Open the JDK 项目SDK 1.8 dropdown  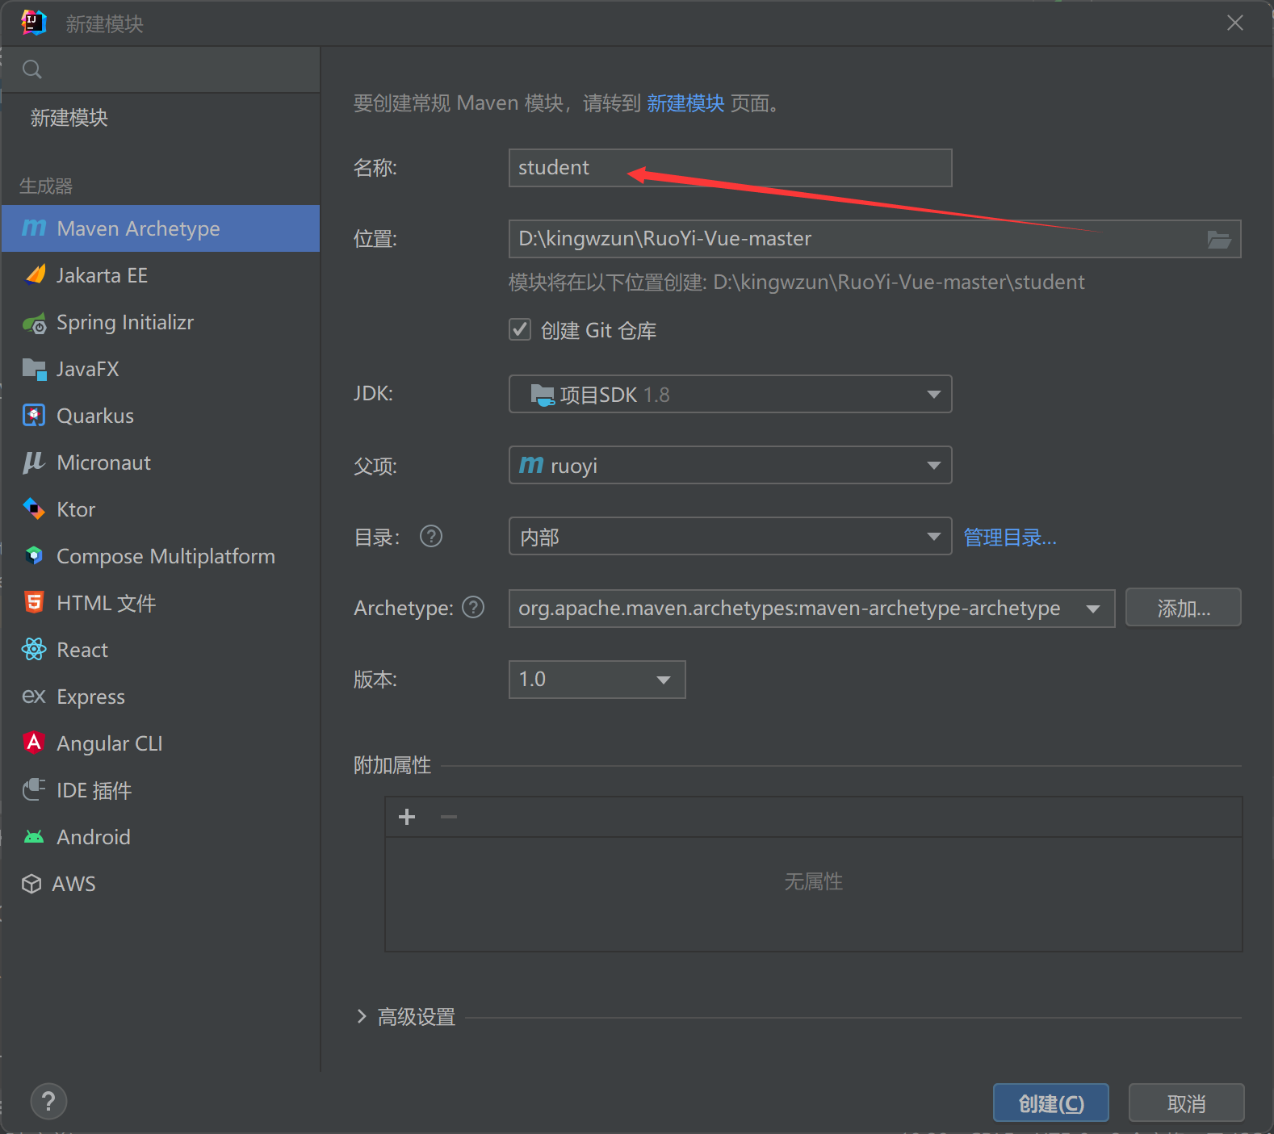click(731, 394)
